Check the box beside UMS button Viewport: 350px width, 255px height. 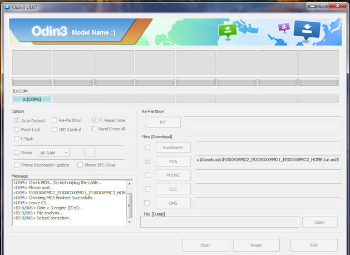click(x=147, y=203)
